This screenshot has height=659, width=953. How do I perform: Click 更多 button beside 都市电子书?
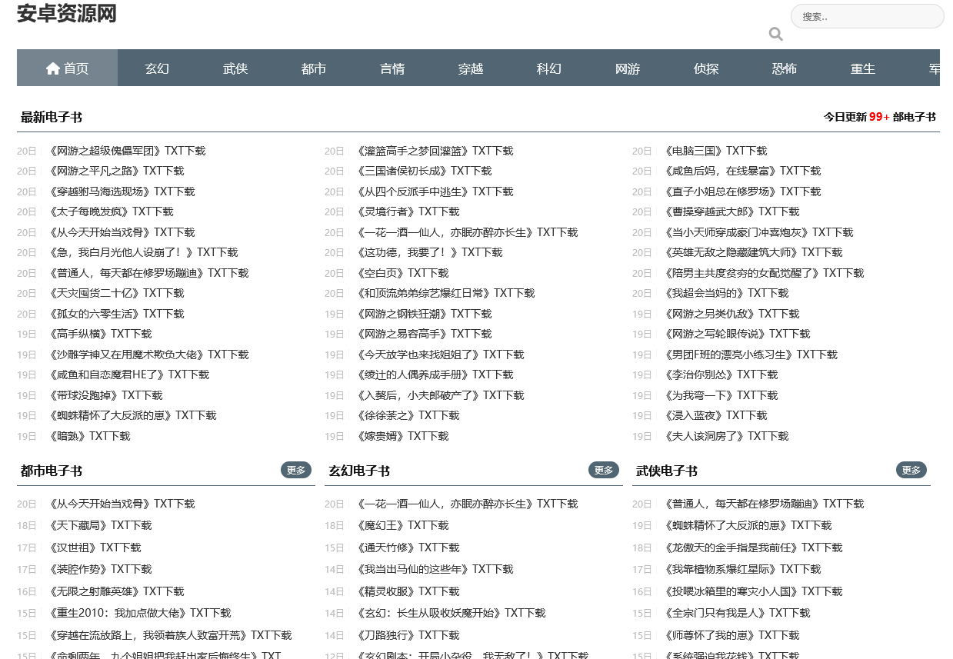pyautogui.click(x=296, y=470)
